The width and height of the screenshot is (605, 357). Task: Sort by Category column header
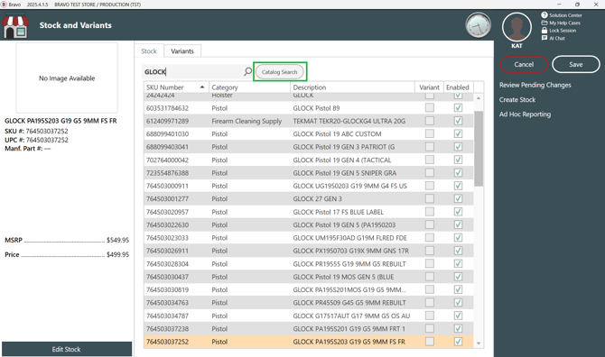[249, 87]
